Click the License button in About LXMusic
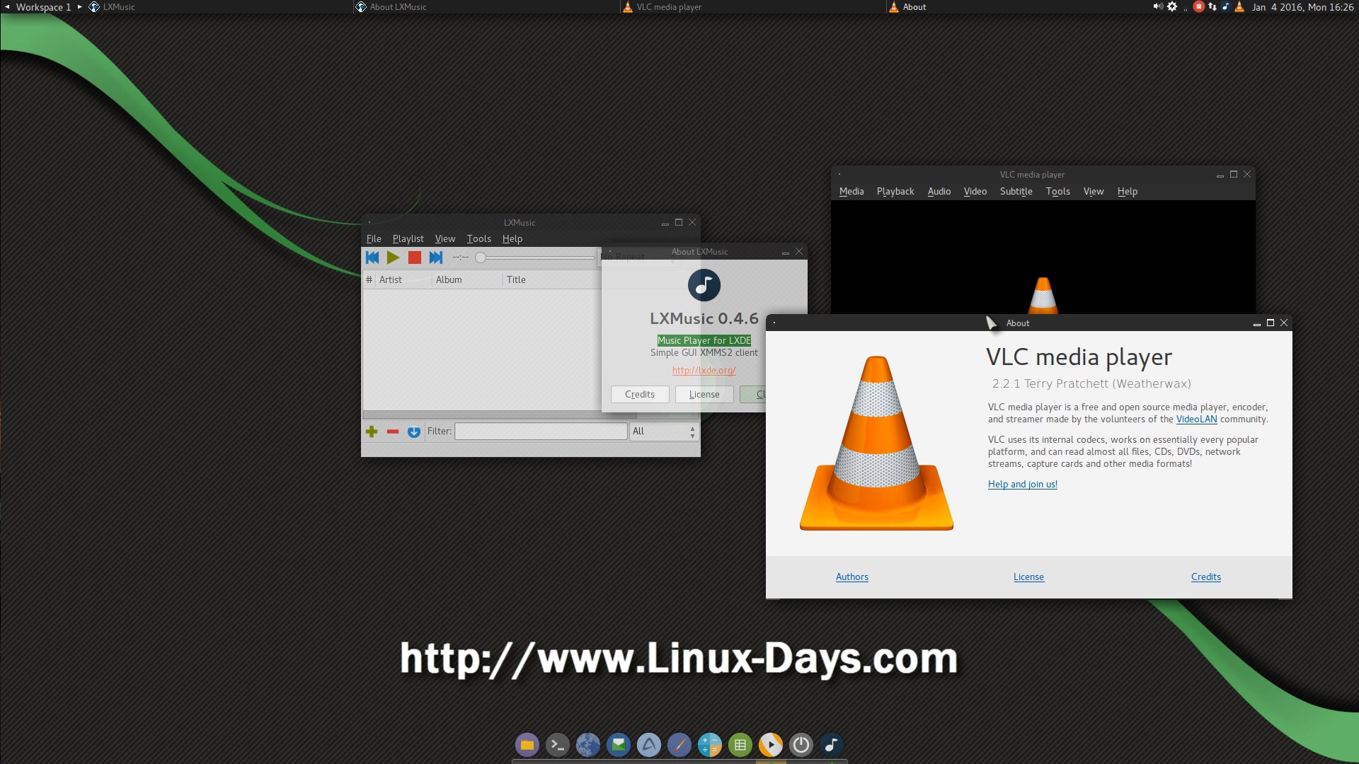The width and height of the screenshot is (1359, 764). (704, 394)
